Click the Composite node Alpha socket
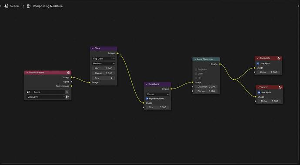300x165 pixels. pyautogui.click(x=255, y=73)
